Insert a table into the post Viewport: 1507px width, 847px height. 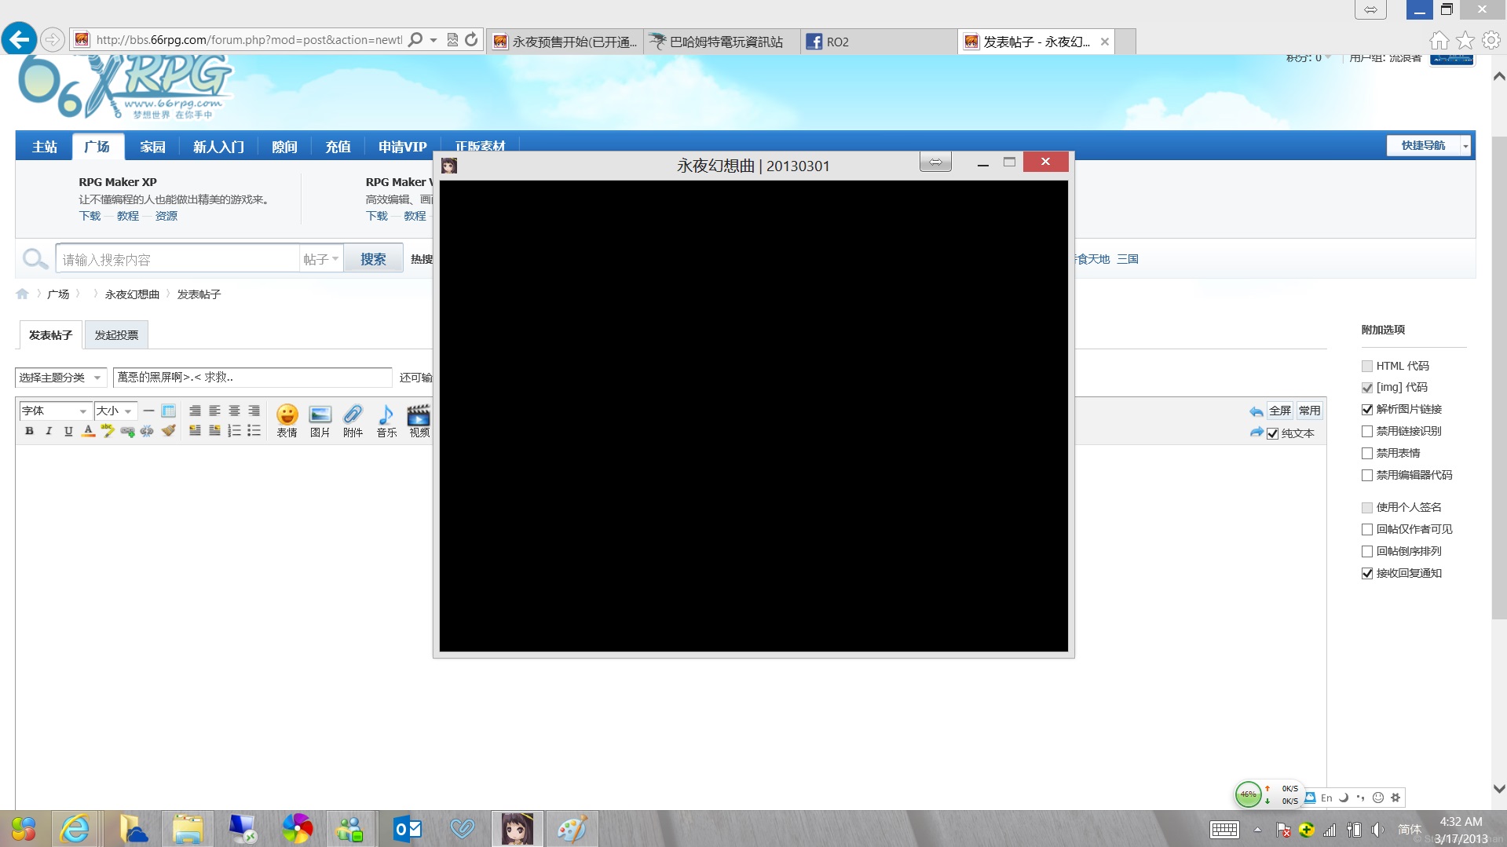pyautogui.click(x=168, y=411)
